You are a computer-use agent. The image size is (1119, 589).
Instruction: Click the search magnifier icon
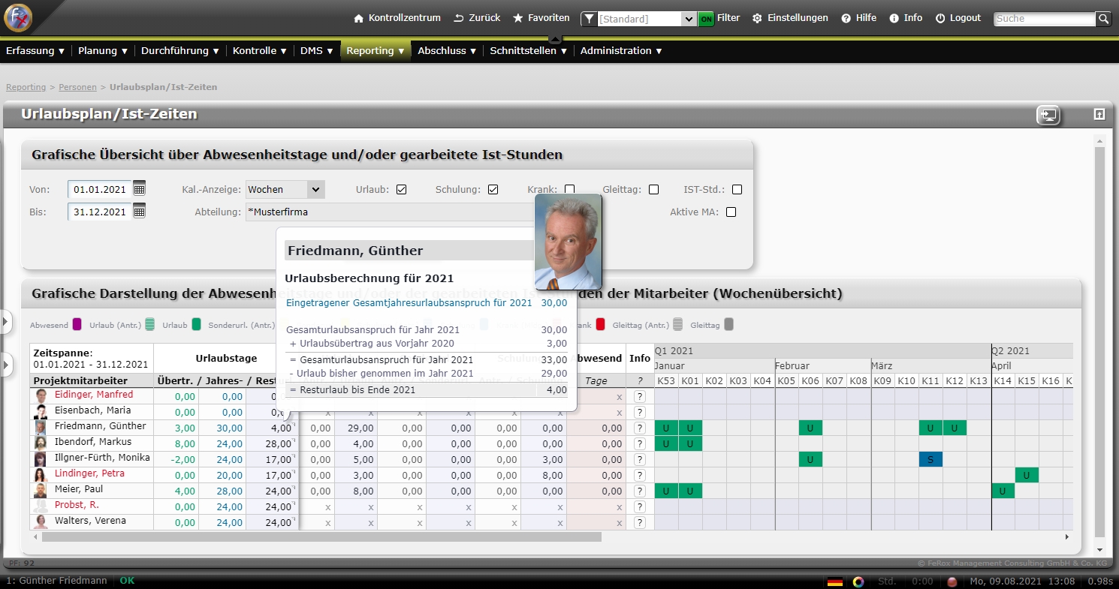click(1103, 19)
